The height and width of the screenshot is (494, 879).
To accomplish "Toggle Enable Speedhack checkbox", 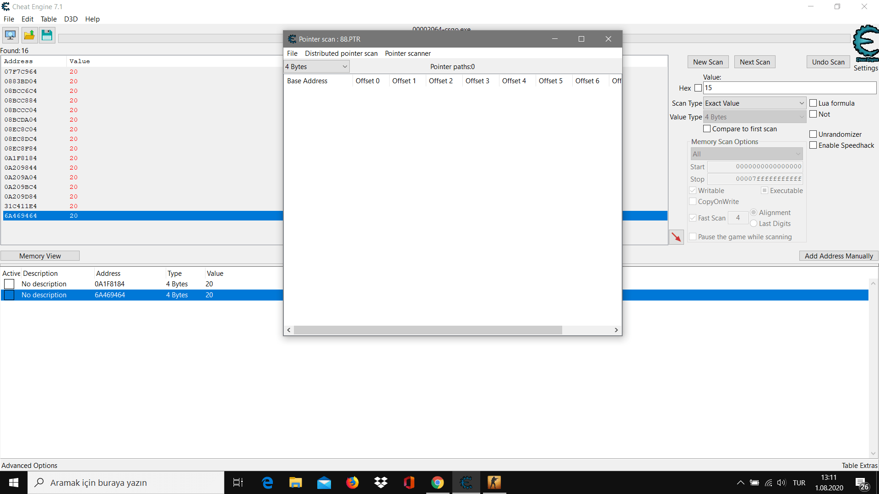I will coord(813,145).
